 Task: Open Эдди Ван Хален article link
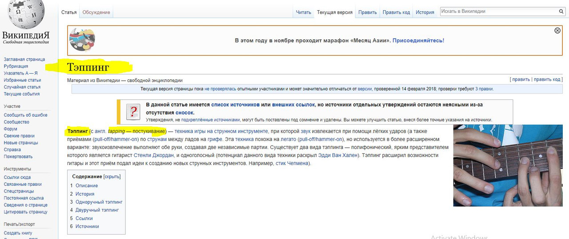(x=338, y=156)
